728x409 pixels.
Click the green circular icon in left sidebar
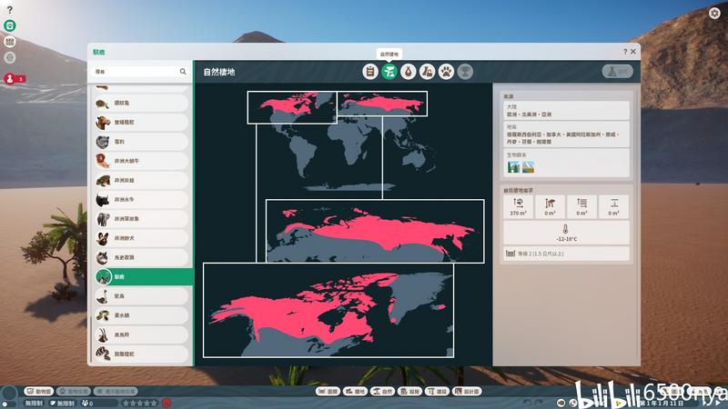click(10, 25)
